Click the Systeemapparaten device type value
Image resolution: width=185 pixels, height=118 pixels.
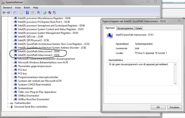click(144, 44)
